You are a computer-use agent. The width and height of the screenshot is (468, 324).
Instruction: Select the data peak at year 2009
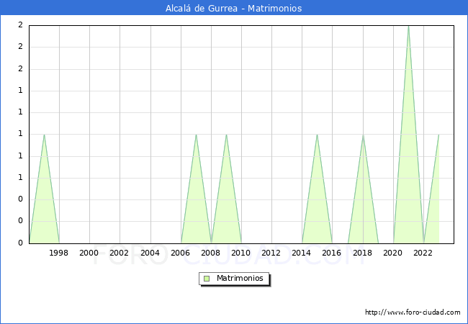(226, 135)
